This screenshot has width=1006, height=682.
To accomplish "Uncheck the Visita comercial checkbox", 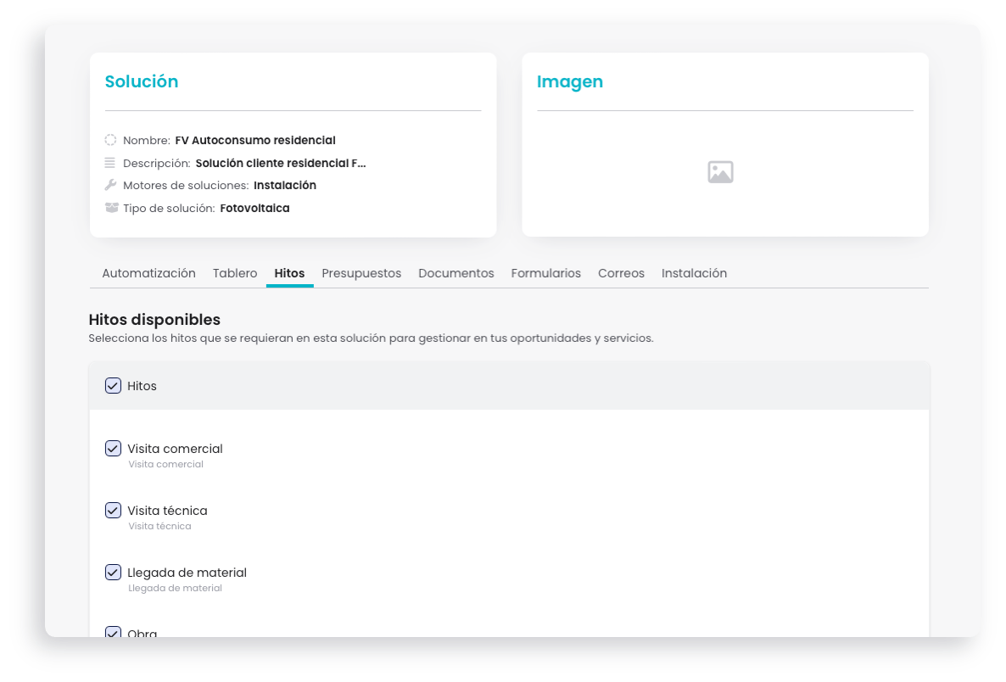I will (x=113, y=449).
